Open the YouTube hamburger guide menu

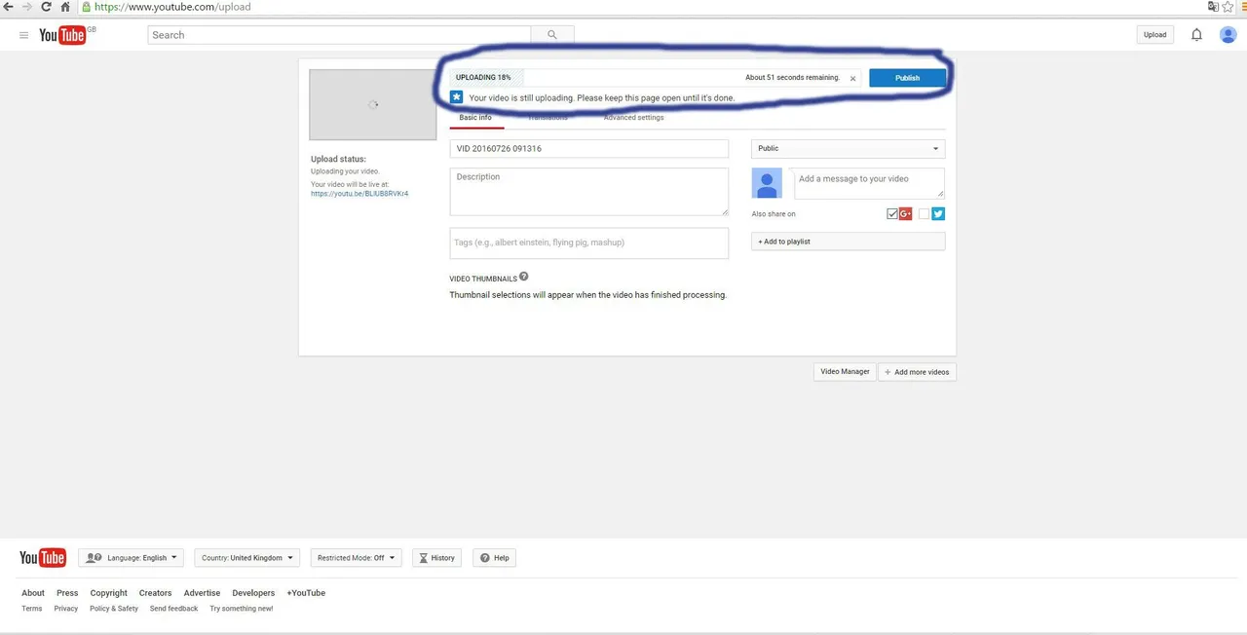(24, 35)
